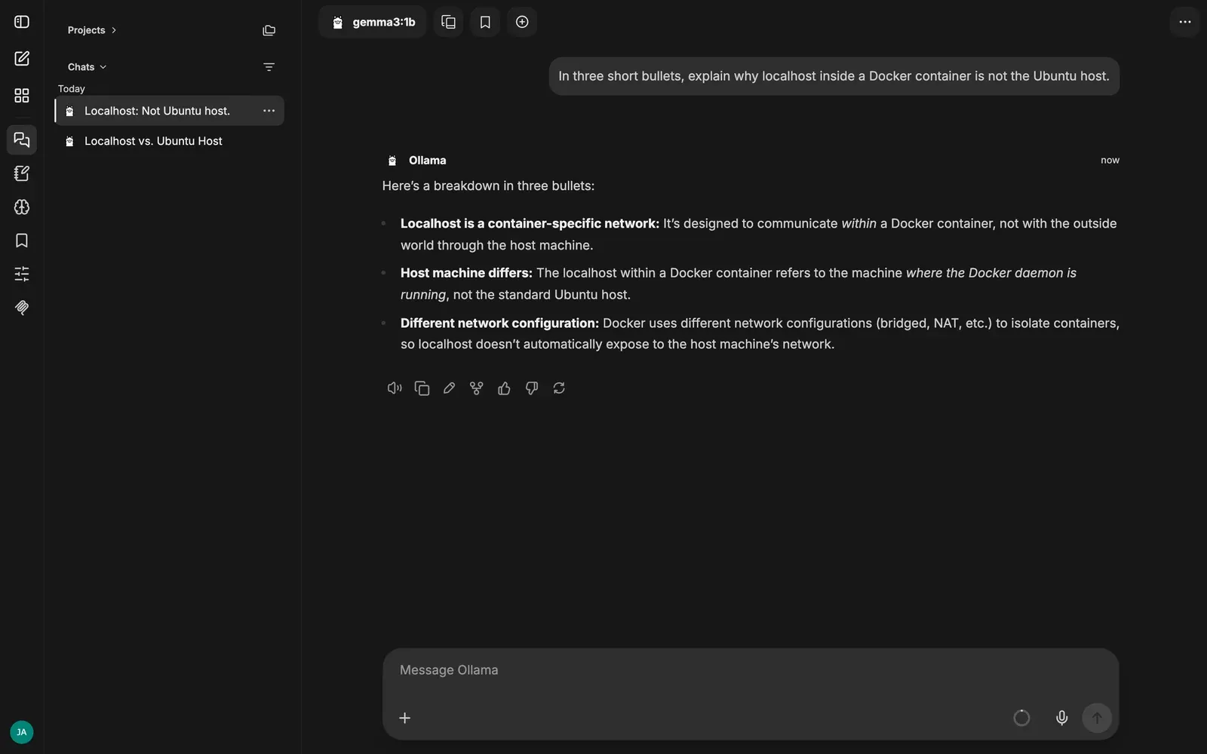Screen dimensions: 1207x754
Task: Copy the Ollama response
Action: [422, 388]
